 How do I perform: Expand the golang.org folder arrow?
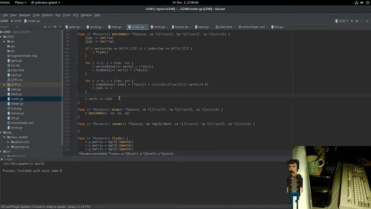point(8,147)
